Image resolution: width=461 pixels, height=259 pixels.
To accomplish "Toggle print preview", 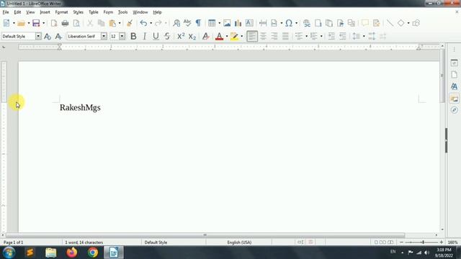I will (x=76, y=23).
